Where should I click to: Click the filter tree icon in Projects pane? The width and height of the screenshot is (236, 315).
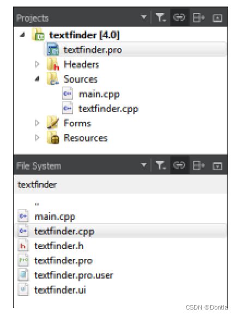coord(161,17)
